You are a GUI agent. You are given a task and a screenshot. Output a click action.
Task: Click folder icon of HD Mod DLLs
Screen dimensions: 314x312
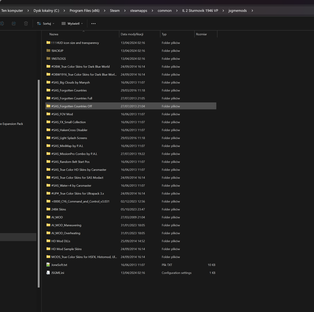tap(48, 241)
